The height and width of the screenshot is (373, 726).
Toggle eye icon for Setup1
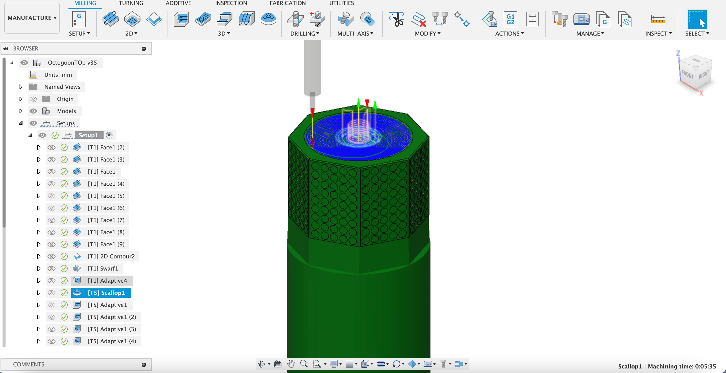pos(42,135)
